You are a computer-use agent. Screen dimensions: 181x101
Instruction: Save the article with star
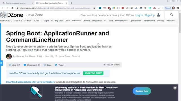click(x=48, y=65)
